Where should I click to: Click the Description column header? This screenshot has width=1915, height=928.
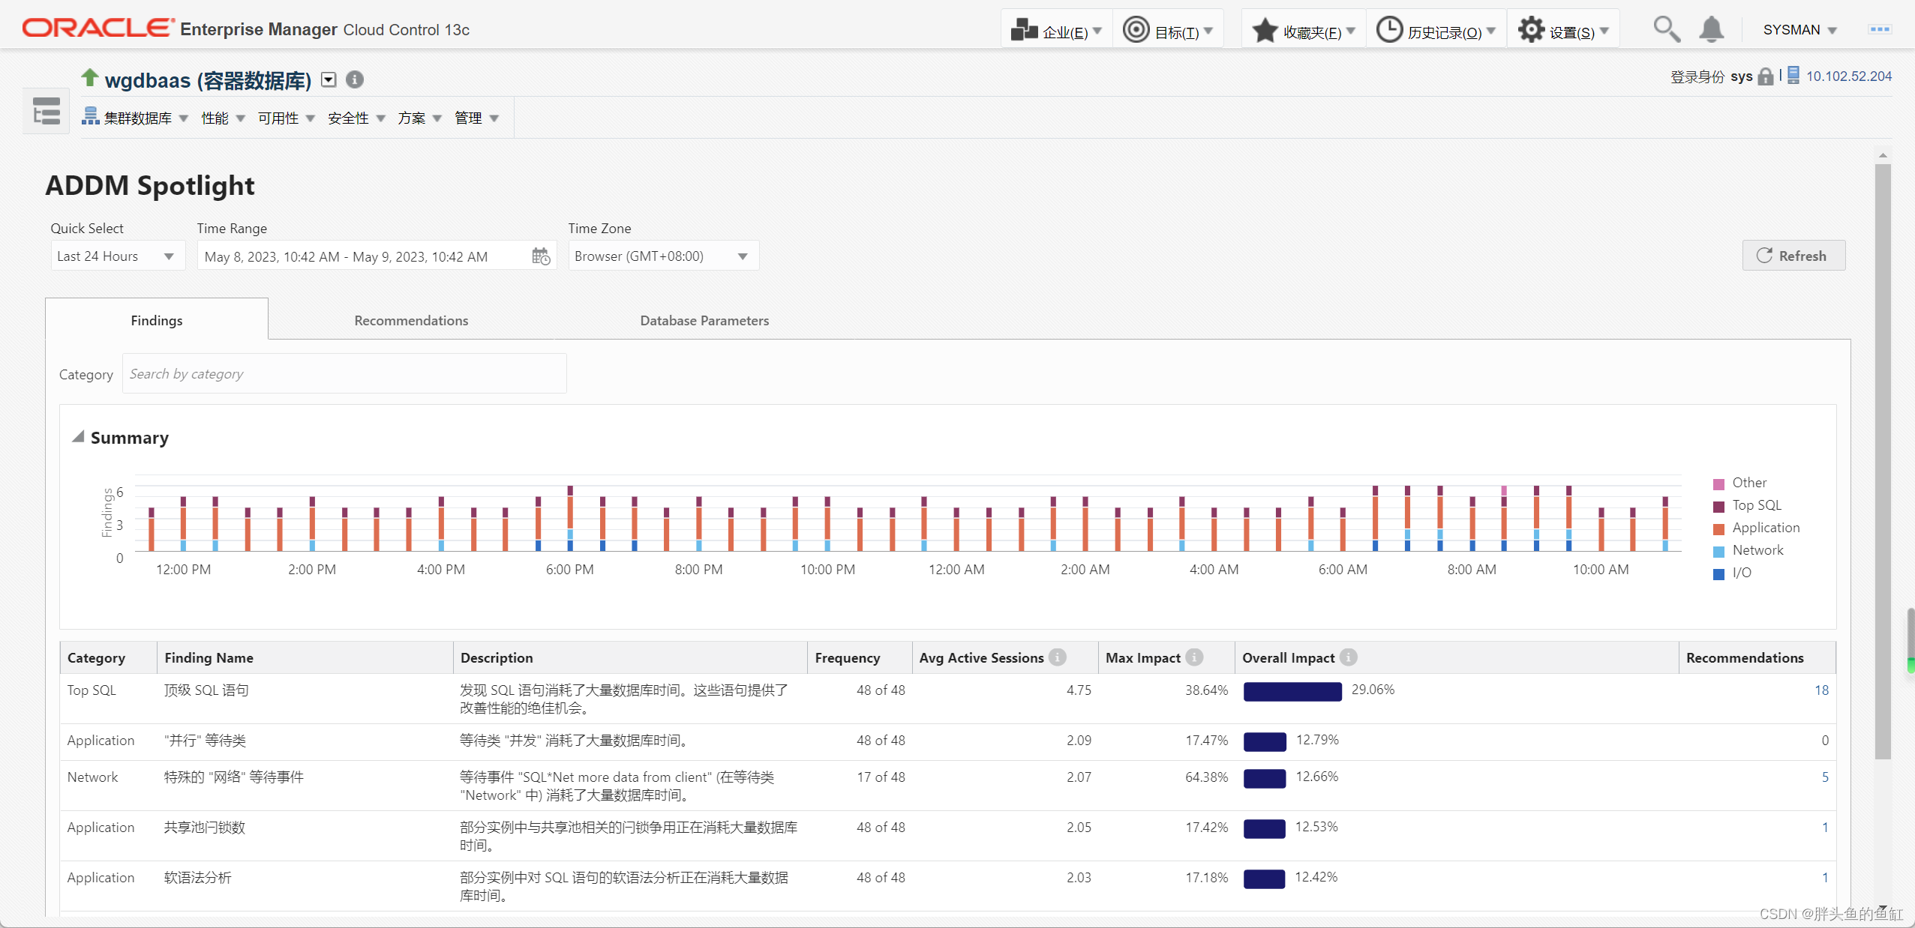(x=630, y=657)
